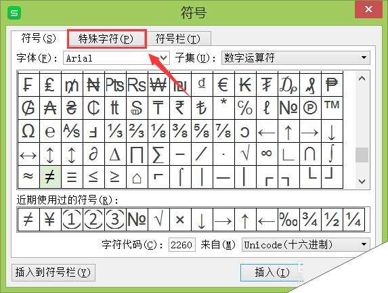Screen dimensions: 388x293
Task: Switch to the 符号栏(T) tab
Action: point(178,39)
